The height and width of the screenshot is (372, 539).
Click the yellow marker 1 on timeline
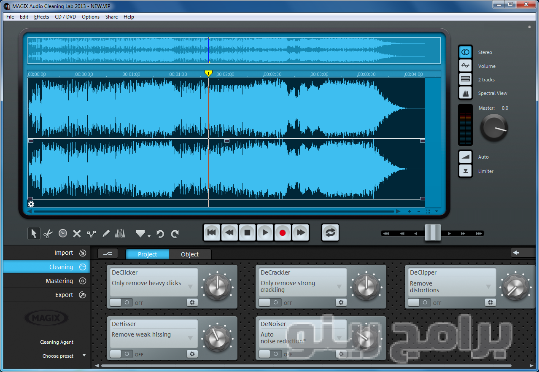tap(208, 73)
